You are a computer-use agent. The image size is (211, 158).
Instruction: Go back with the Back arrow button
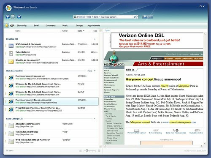pos(8,17)
